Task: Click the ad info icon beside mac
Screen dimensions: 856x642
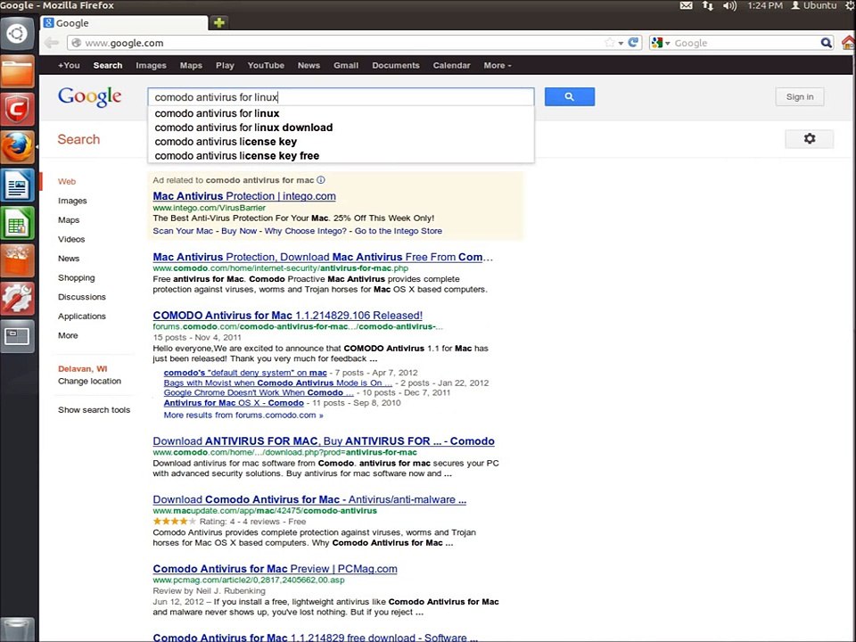Action: point(321,179)
